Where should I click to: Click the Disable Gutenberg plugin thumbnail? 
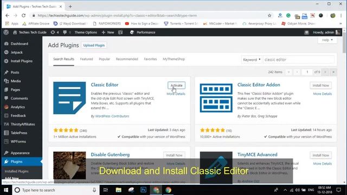[x=69, y=165]
